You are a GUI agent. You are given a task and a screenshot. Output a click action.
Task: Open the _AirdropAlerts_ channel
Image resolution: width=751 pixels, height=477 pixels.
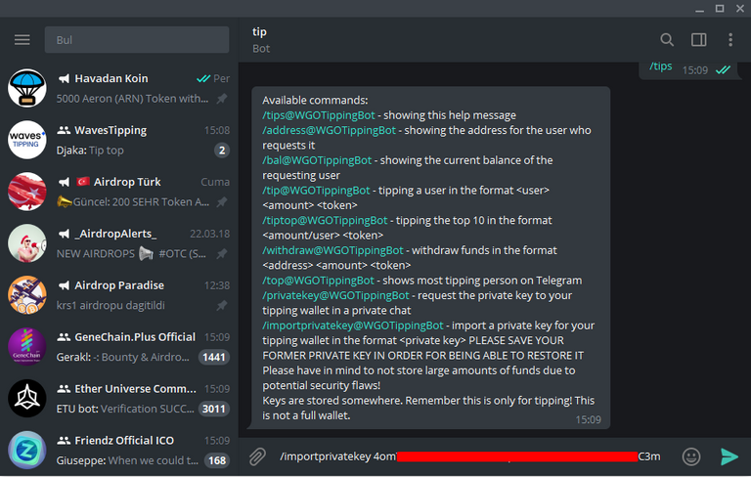(x=119, y=243)
